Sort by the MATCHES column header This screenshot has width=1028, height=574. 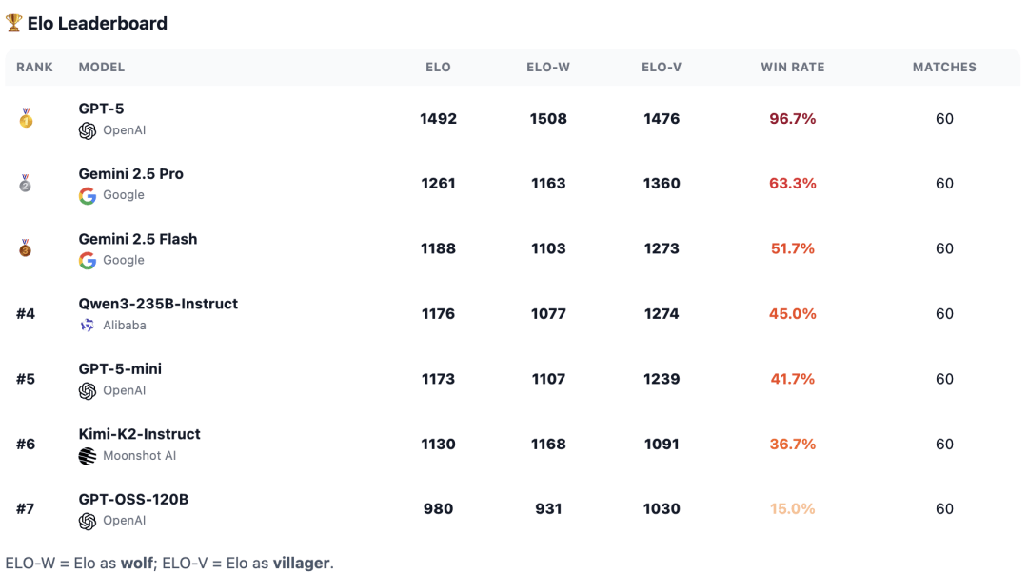pyautogui.click(x=944, y=68)
